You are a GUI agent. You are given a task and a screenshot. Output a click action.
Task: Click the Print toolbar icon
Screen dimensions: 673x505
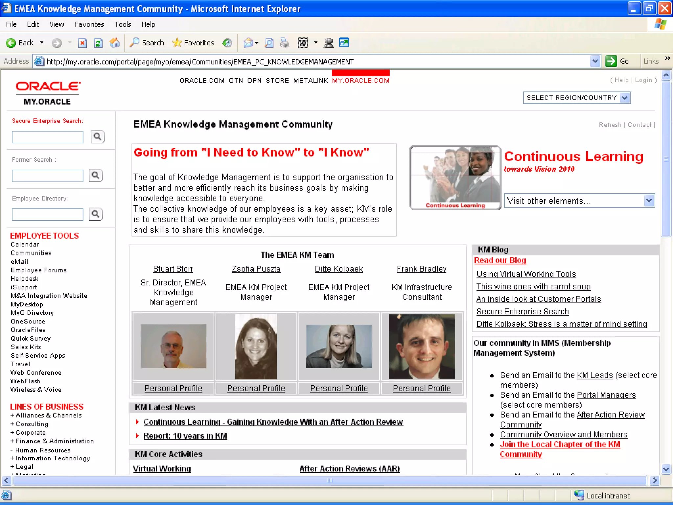[x=285, y=43]
